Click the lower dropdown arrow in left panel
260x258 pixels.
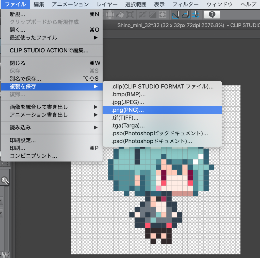coord(1,213)
